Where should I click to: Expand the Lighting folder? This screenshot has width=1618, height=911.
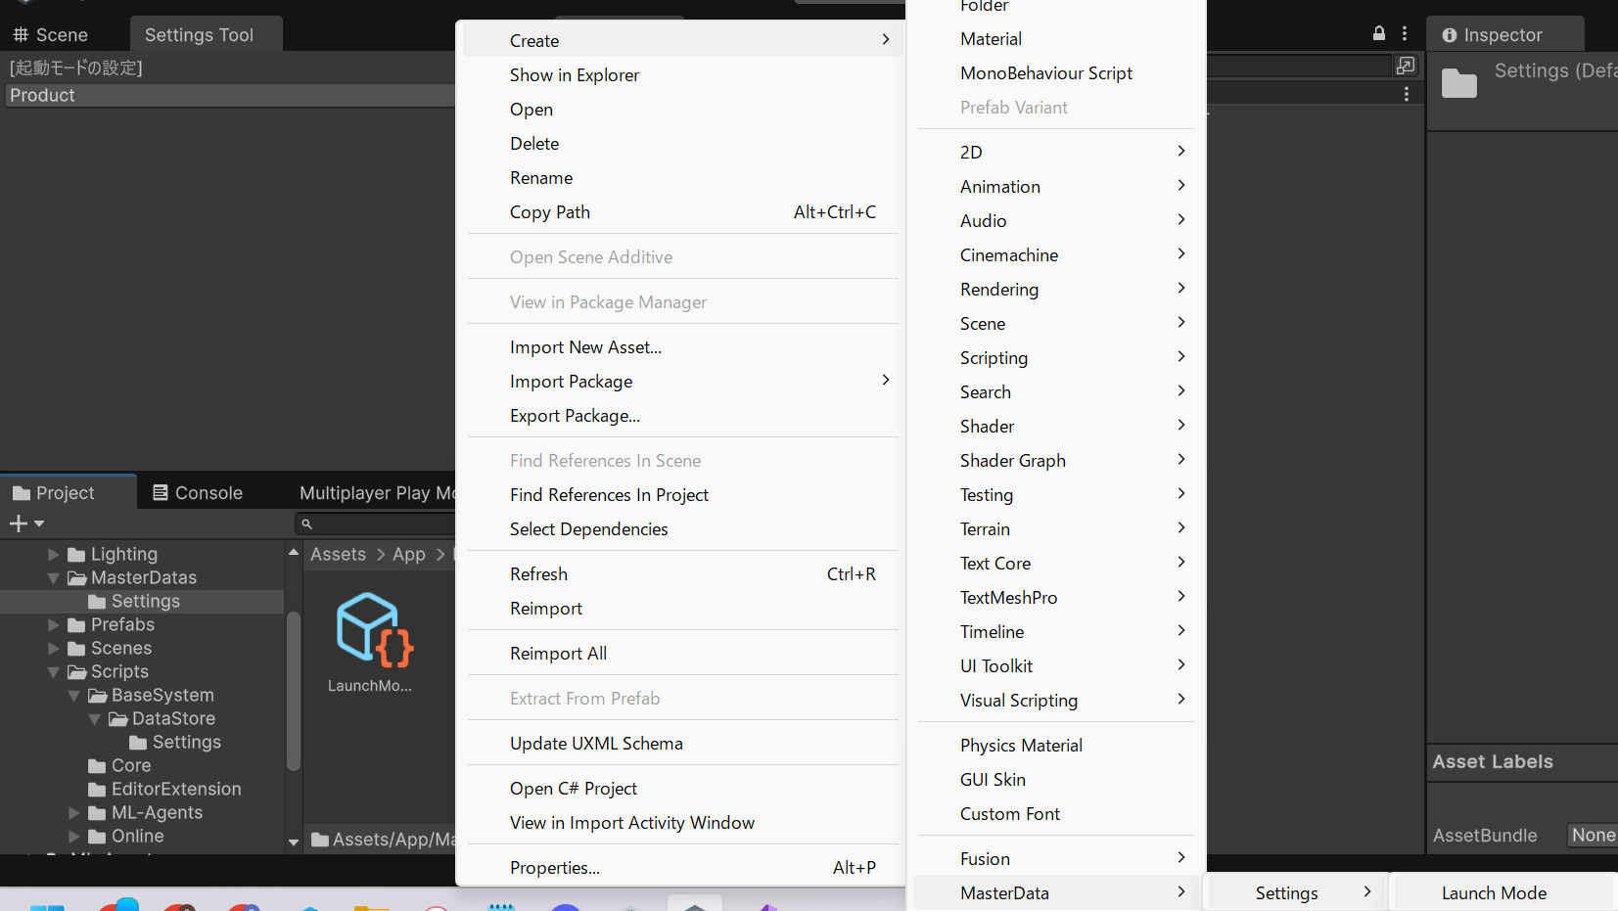pyautogui.click(x=53, y=555)
